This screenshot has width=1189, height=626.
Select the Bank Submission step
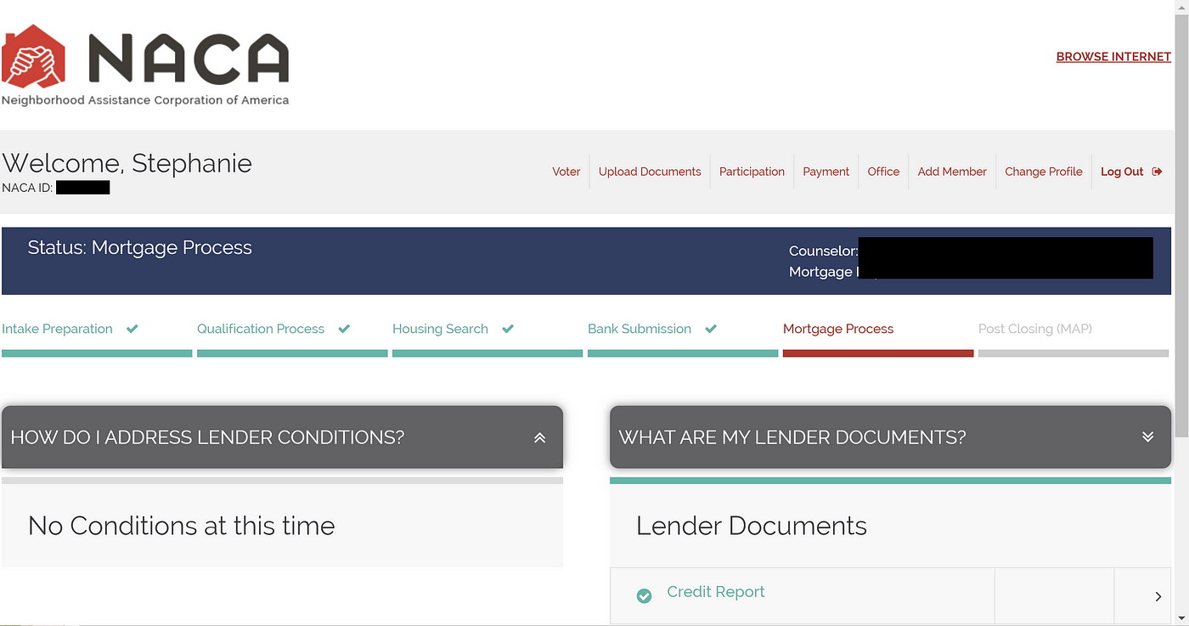640,329
